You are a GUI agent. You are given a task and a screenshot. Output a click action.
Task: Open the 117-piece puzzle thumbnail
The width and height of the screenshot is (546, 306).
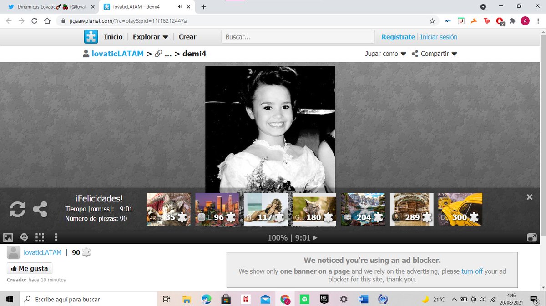click(266, 209)
